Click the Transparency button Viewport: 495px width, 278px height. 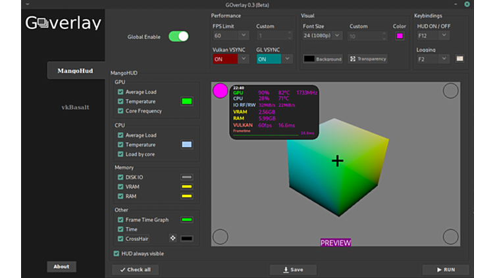click(x=368, y=59)
